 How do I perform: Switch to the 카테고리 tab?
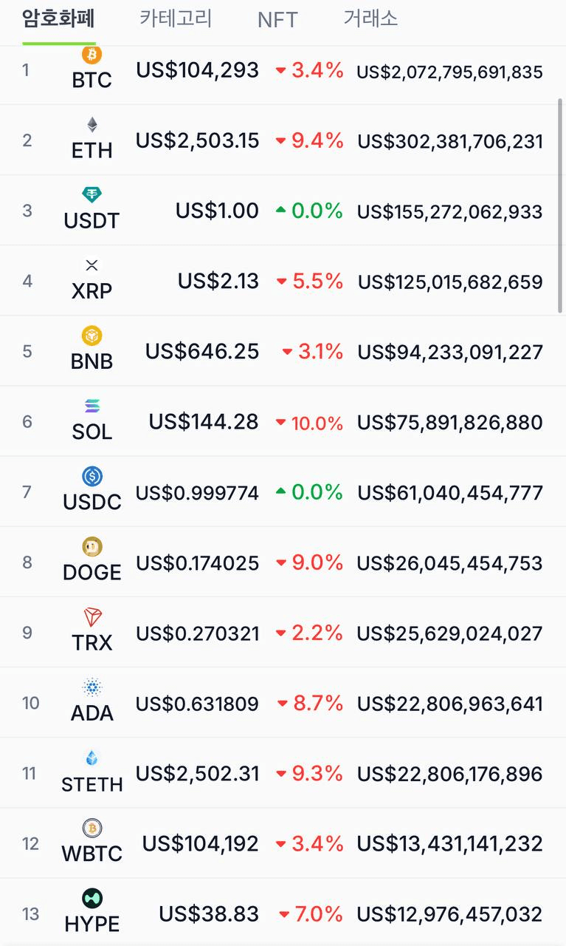click(x=176, y=19)
